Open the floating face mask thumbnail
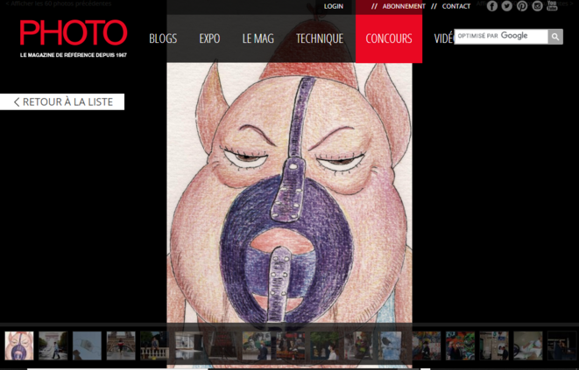This screenshot has width=579, height=370. click(x=87, y=346)
